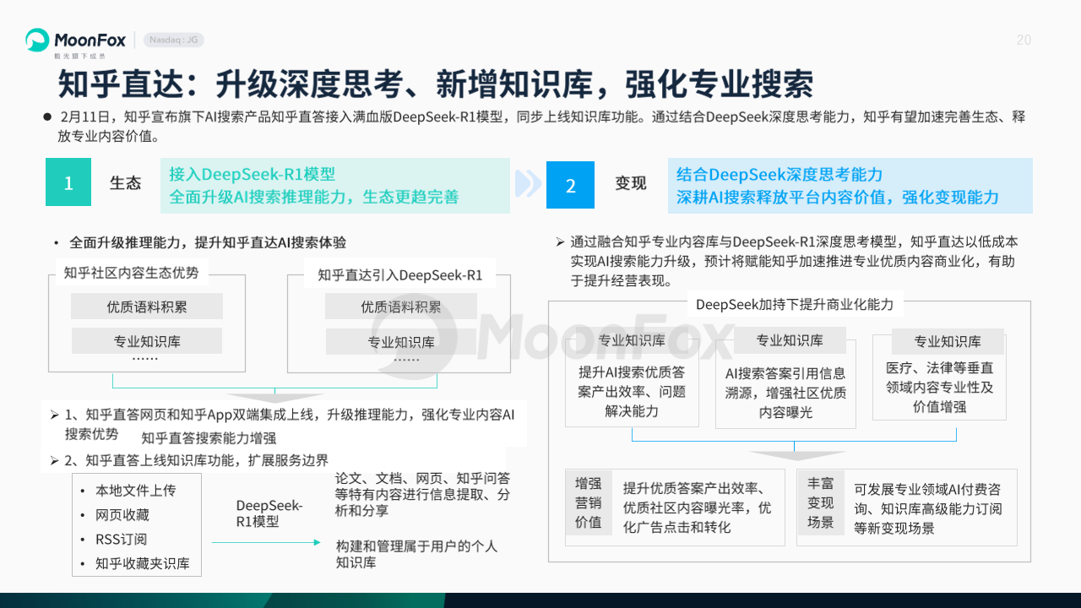
Task: Click the 本地文件上传 list item
Action: [135, 491]
